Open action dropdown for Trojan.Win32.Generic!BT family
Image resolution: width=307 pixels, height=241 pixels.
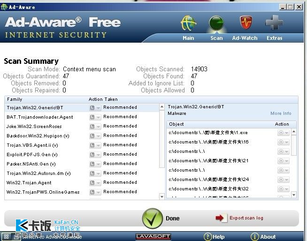[x=95, y=108]
